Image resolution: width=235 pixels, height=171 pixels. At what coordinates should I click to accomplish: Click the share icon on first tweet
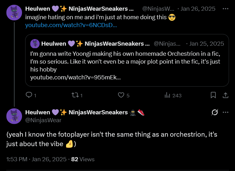pyautogui.click(x=225, y=95)
